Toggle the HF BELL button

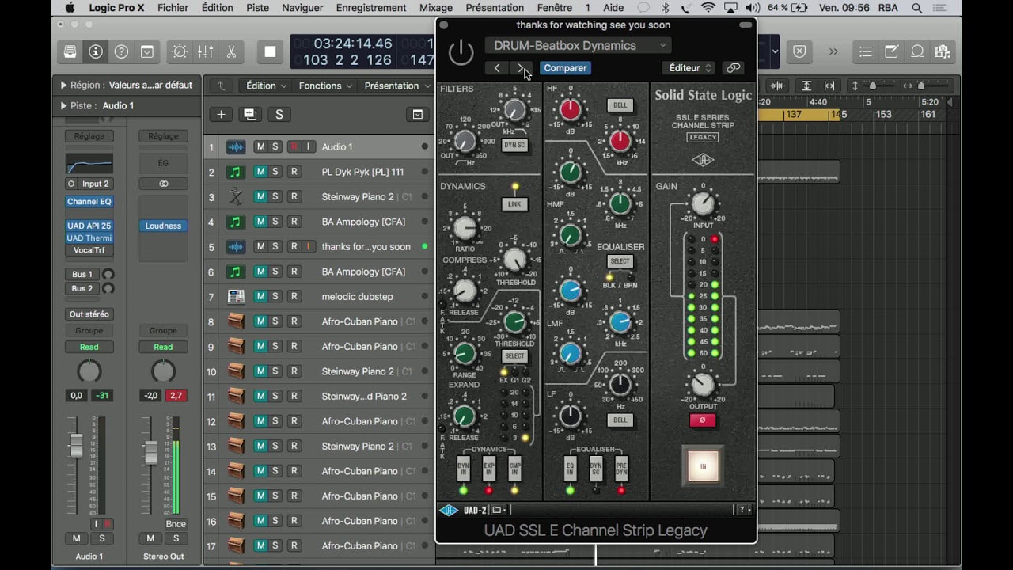pos(620,105)
